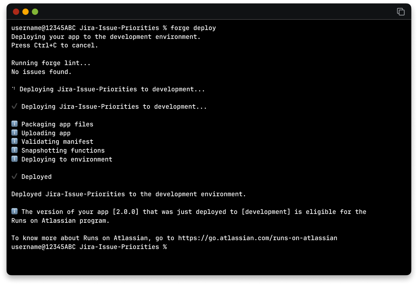The width and height of the screenshot is (418, 285).
Task: Click 'Validating manifest' text
Action: [57, 142]
